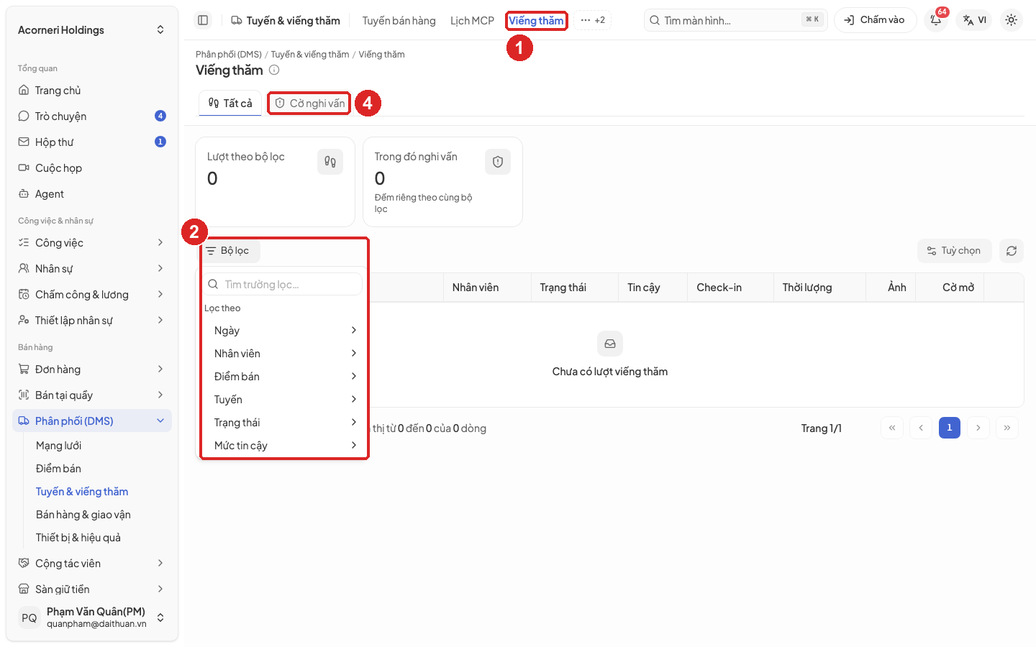Click the Tìm trường lọc search field
This screenshot has width=1036, height=647.
coord(283,285)
